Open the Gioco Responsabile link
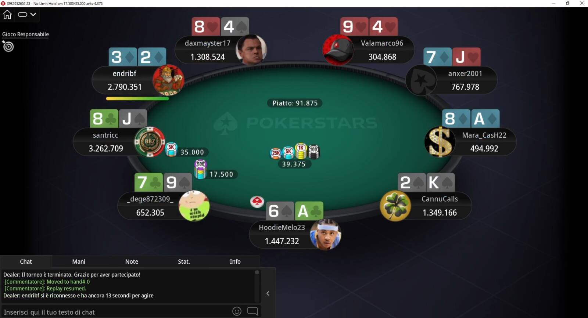 [x=25, y=34]
